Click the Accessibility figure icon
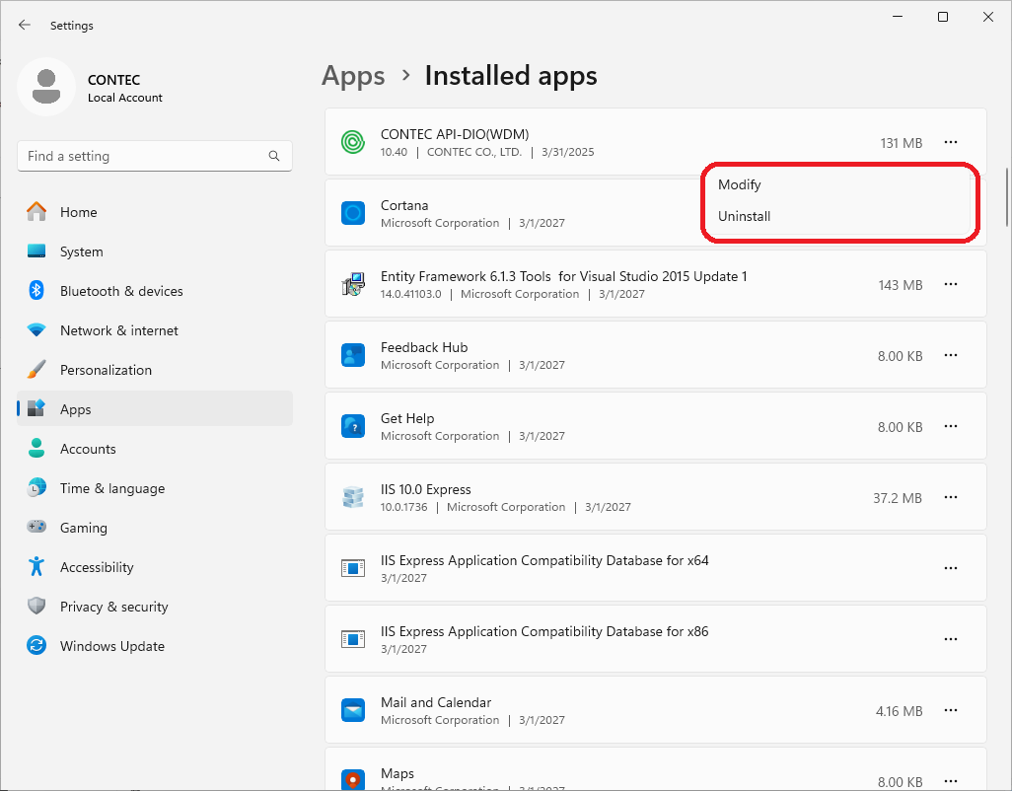 pyautogui.click(x=36, y=566)
